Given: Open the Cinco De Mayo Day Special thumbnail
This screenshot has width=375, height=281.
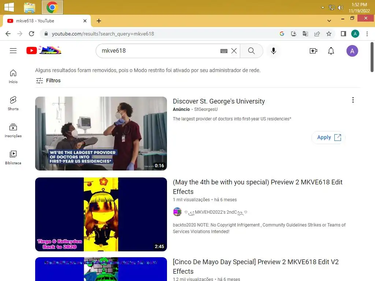Looking at the screenshot, I should click(x=101, y=269).
